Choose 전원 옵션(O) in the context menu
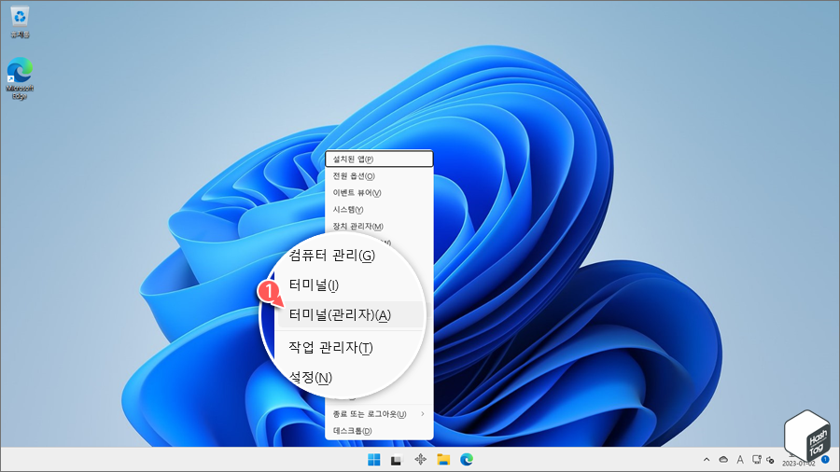The image size is (840, 472). point(379,176)
